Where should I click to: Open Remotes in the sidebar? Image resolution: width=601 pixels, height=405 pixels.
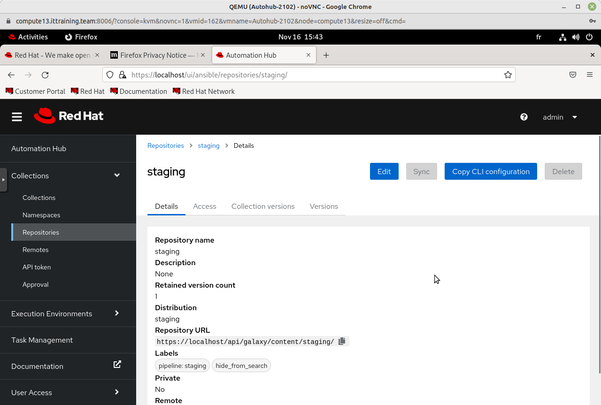click(74, 250)
